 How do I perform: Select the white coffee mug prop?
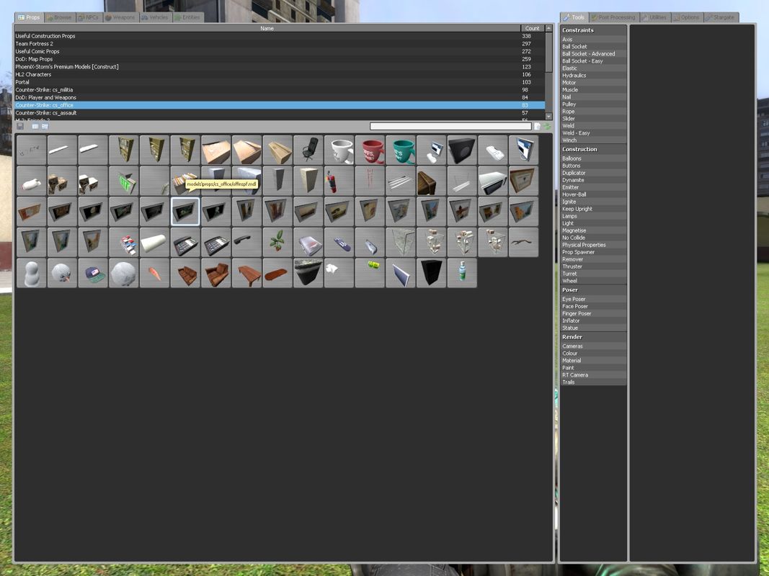tap(339, 150)
